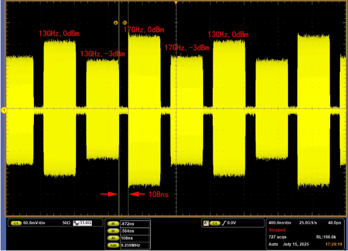Click the 1/Δt frequency badge
Viewport: 348px width, 251px height.
113,245
